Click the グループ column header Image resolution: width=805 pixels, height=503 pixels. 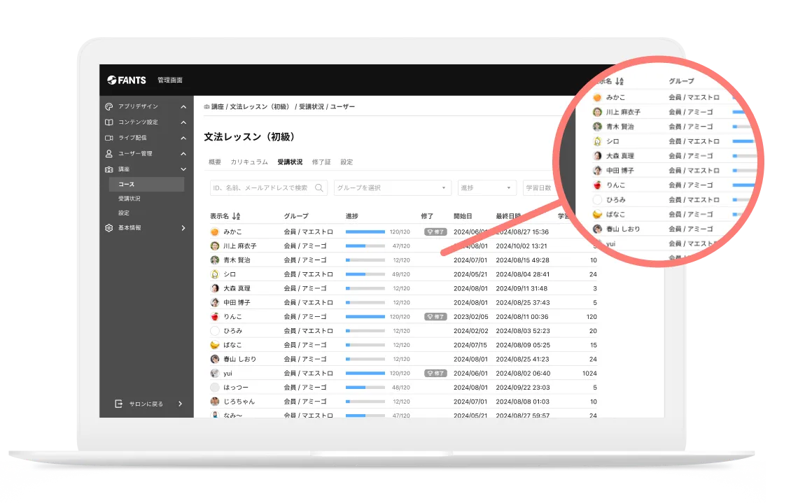pos(296,216)
